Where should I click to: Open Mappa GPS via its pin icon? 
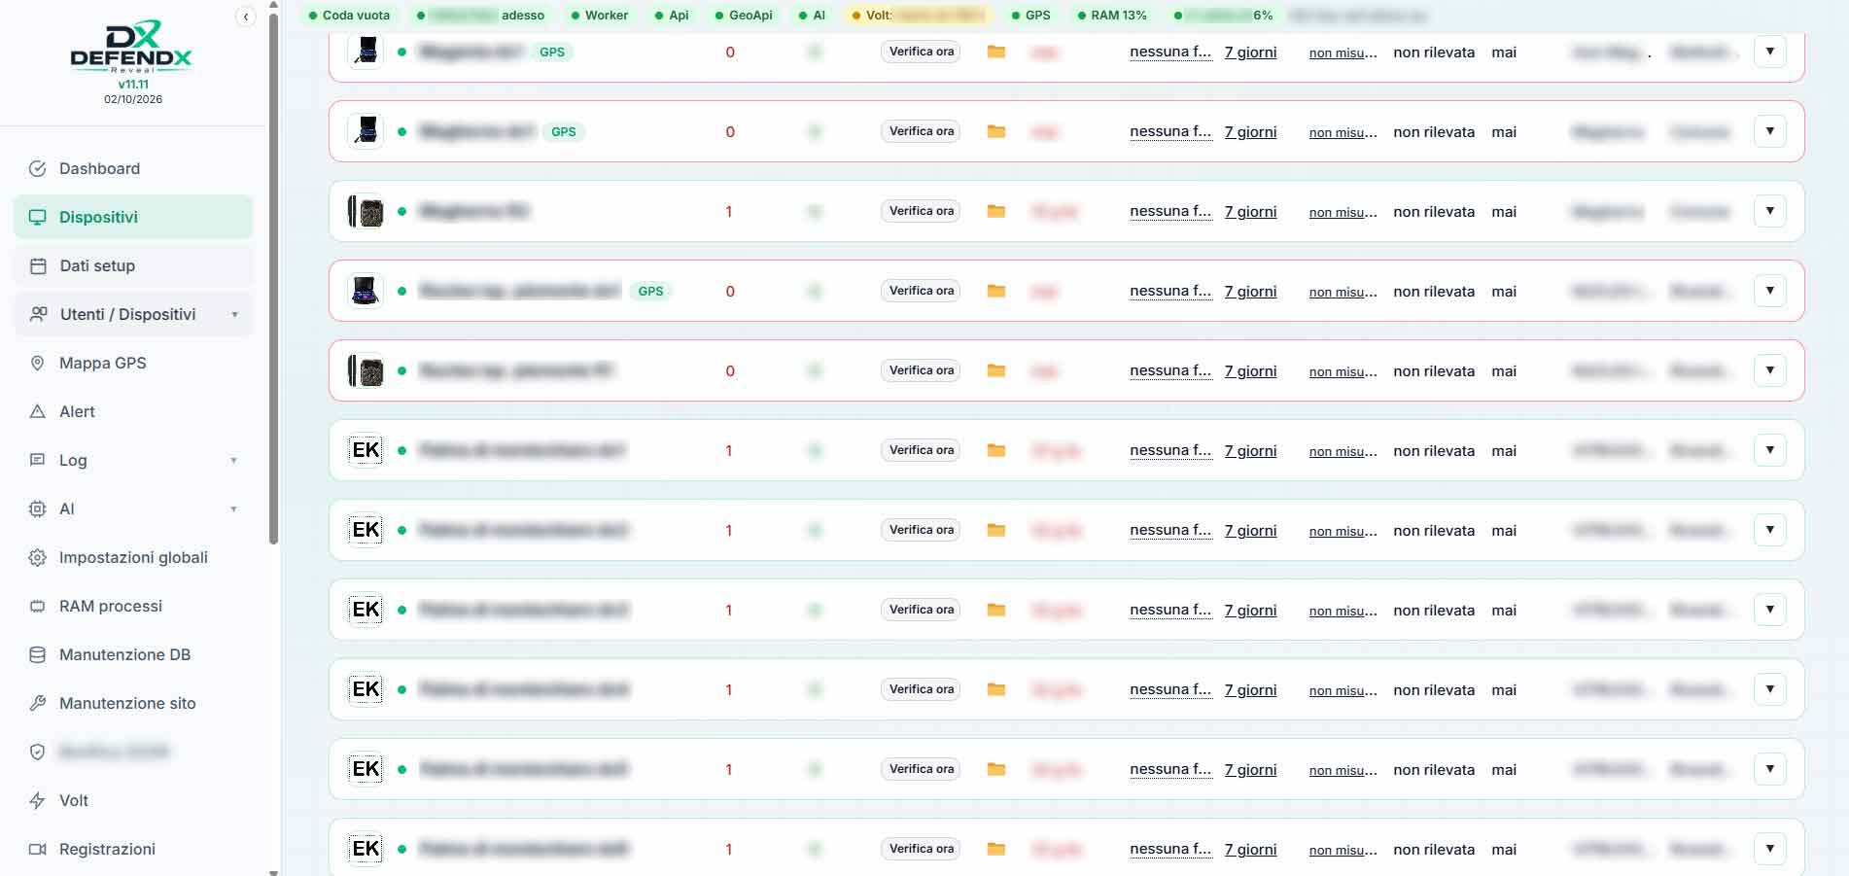(x=38, y=363)
